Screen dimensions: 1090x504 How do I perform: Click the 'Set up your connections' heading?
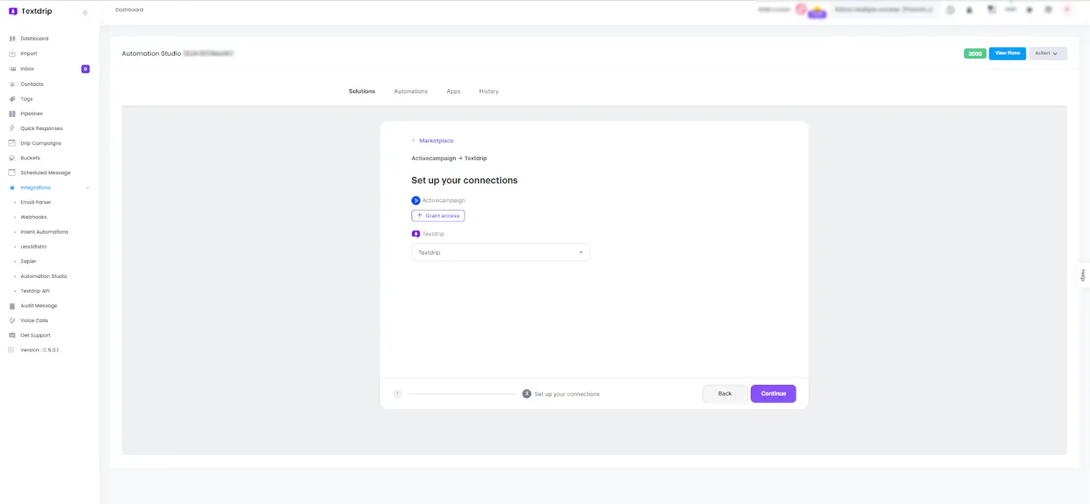(x=465, y=180)
